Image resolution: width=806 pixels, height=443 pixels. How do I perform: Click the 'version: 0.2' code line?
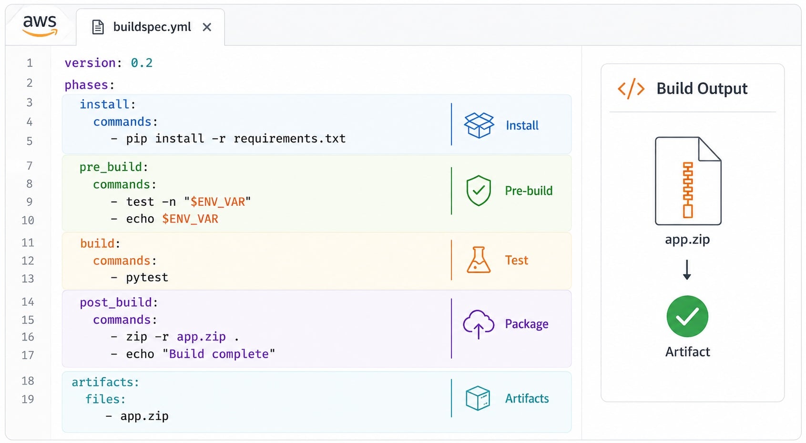tap(109, 63)
